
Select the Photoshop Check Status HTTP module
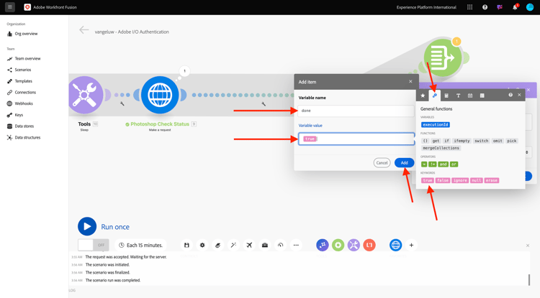(160, 95)
